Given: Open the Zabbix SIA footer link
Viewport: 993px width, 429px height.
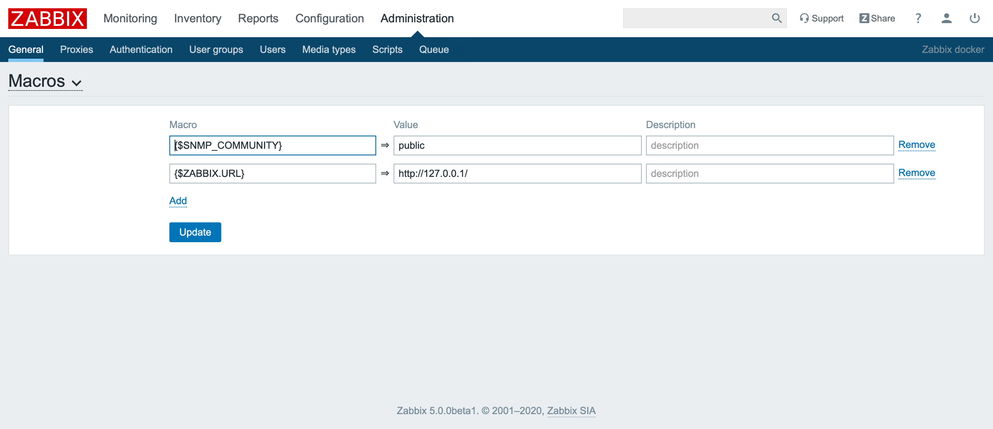Looking at the screenshot, I should (x=571, y=411).
